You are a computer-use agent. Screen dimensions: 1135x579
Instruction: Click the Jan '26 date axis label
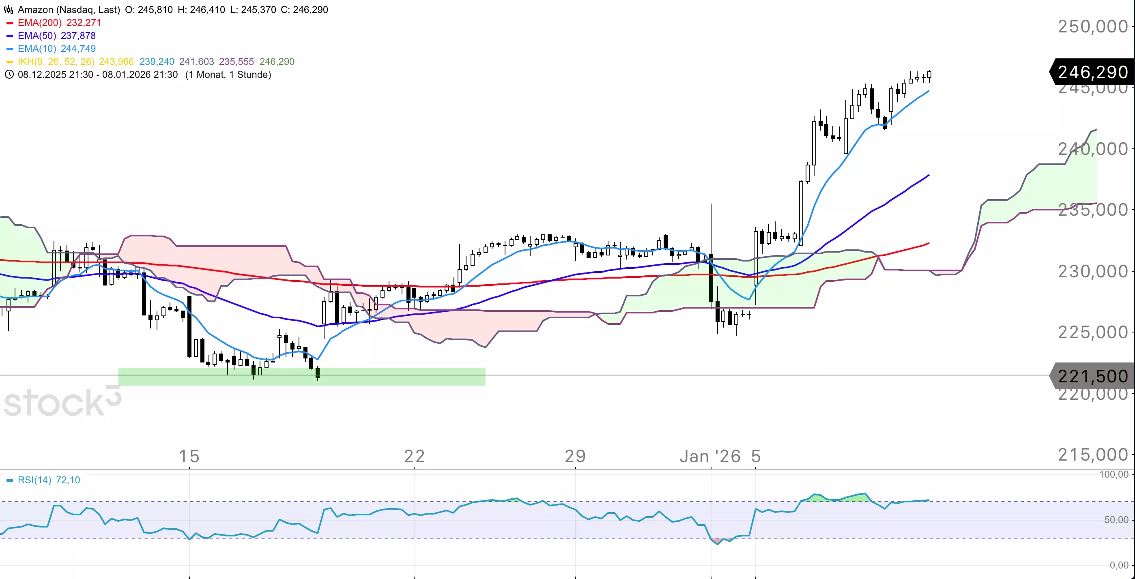tap(710, 456)
